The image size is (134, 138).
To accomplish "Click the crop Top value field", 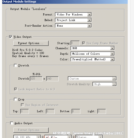I will (x=24, y=111).
